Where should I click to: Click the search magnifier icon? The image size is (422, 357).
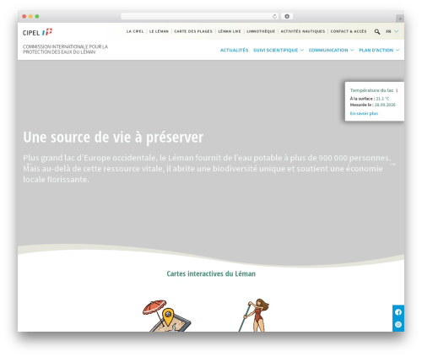click(377, 31)
